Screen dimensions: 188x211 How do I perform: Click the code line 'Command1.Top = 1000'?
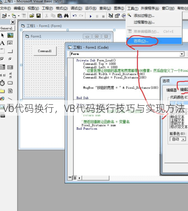tap(99, 64)
